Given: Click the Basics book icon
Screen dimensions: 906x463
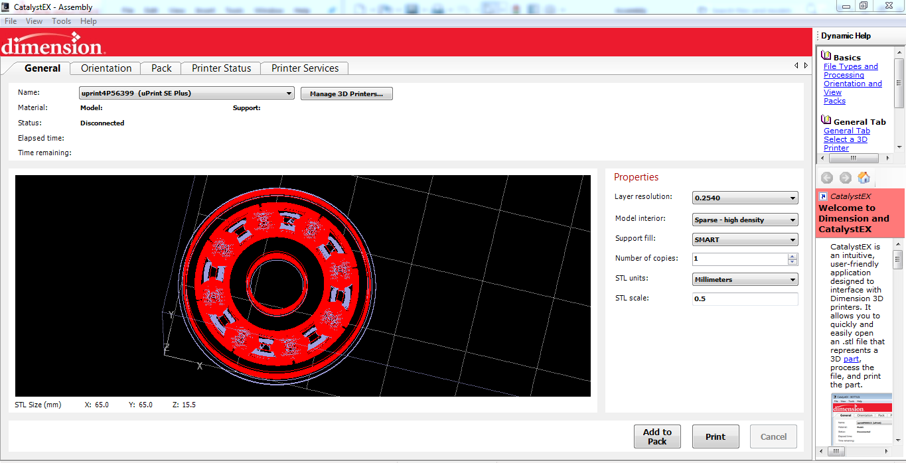Looking at the screenshot, I should pyautogui.click(x=826, y=56).
